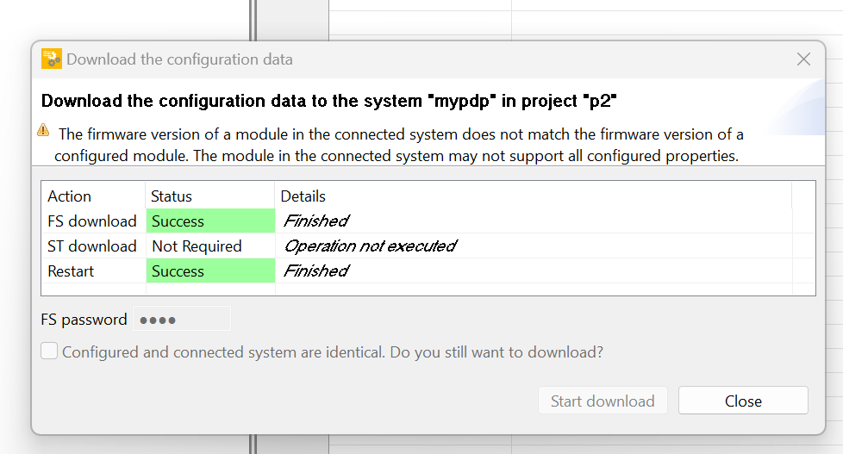The height and width of the screenshot is (454, 843).
Task: Tick the identical system download checkbox
Action: (49, 351)
